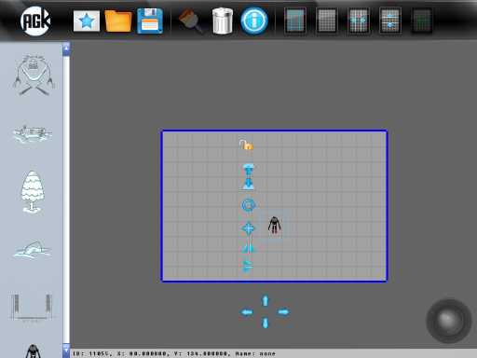Screen dimensions: 477x358
Task: Toggle the first blue grid overlay option
Action: [x=295, y=21]
